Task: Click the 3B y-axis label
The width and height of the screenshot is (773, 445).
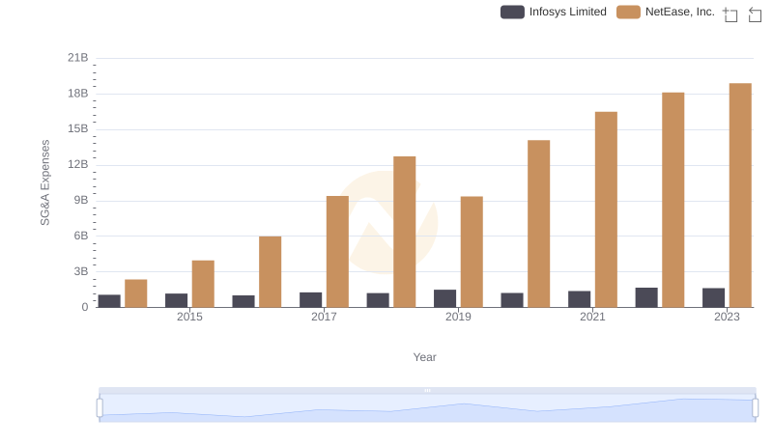Action: (81, 271)
